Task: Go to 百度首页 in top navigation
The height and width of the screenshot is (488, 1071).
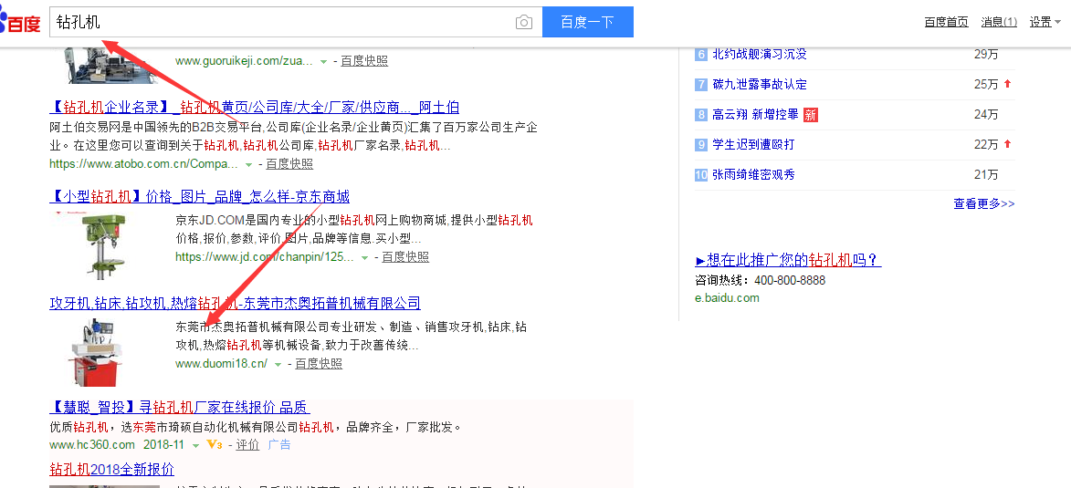Action: 946,22
